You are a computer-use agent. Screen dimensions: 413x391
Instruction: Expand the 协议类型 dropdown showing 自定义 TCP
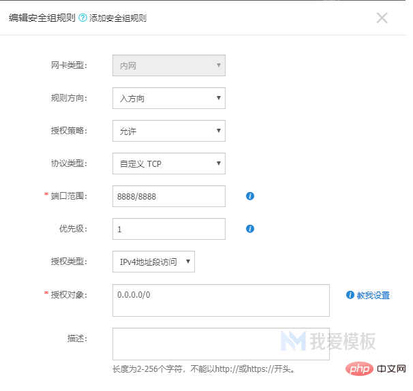(169, 163)
